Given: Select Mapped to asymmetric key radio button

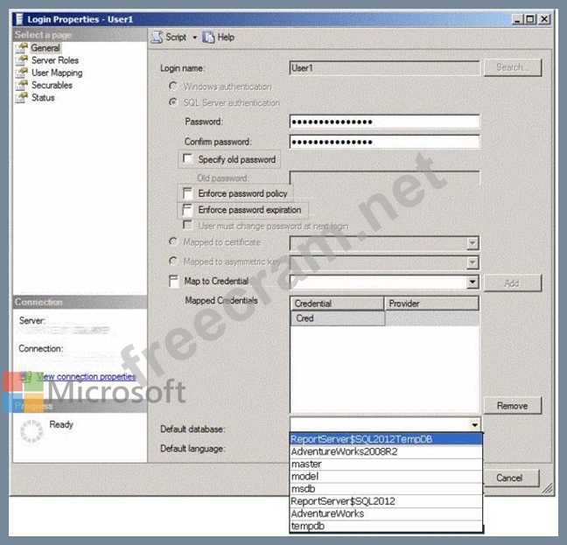Looking at the screenshot, I should pyautogui.click(x=173, y=261).
